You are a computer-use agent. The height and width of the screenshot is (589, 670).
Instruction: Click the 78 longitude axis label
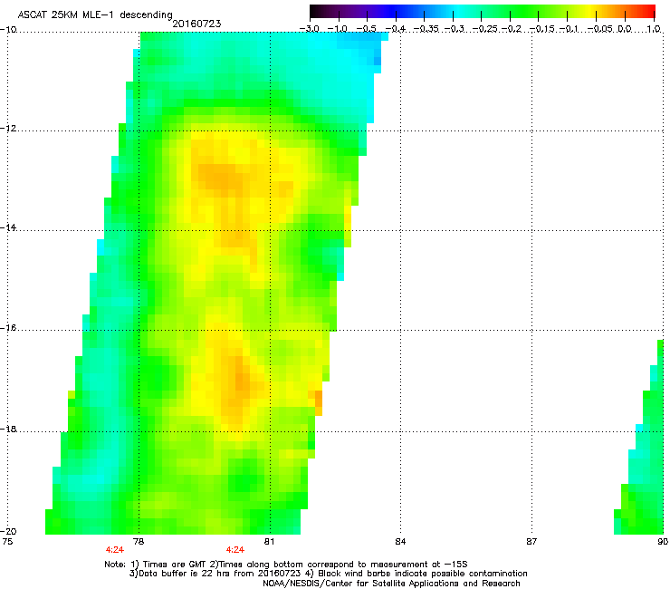[x=139, y=542]
